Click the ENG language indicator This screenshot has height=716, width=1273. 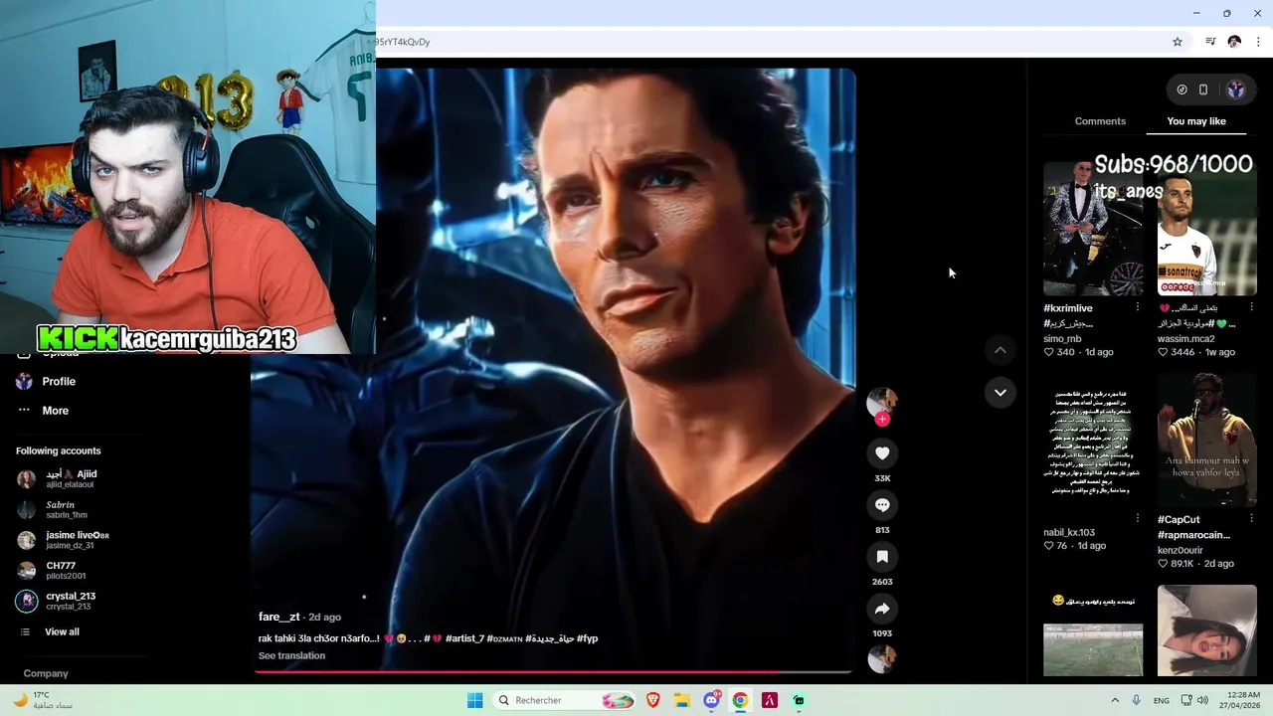[x=1162, y=701]
